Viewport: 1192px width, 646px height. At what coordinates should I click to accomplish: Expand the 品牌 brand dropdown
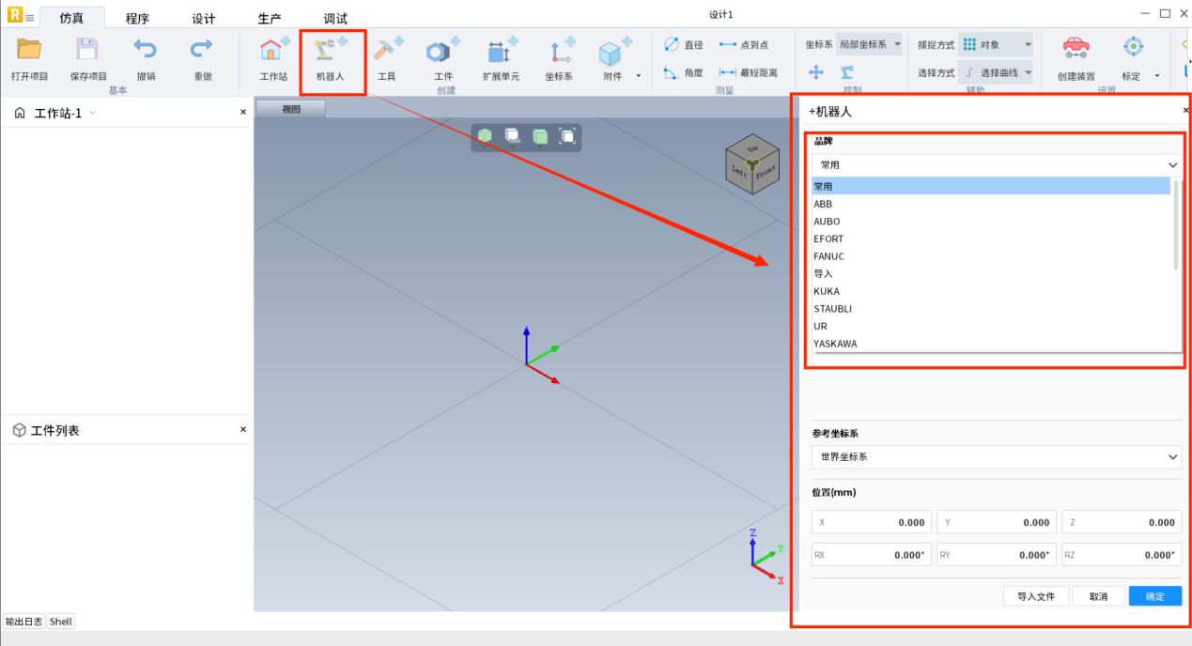click(x=996, y=164)
